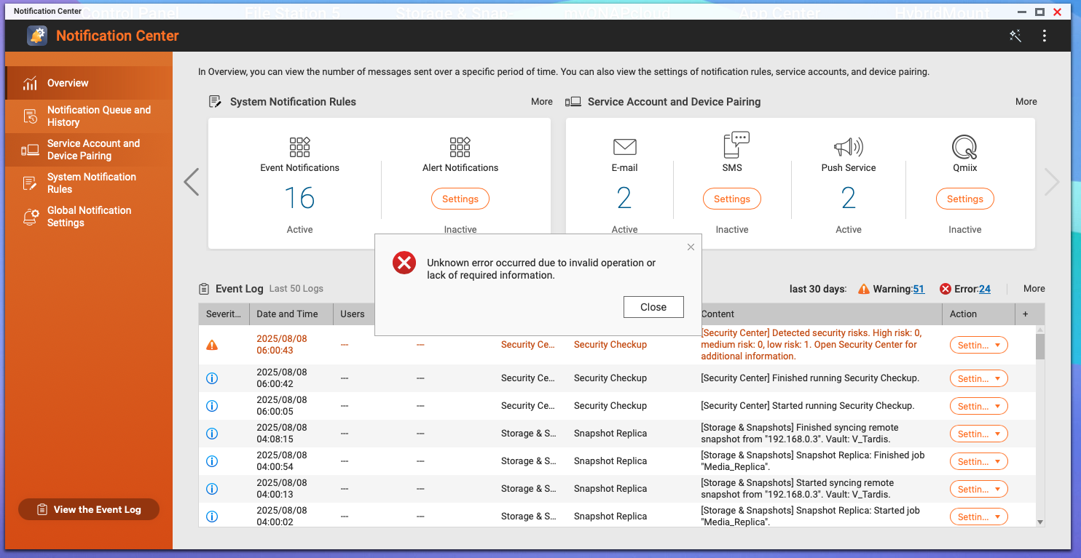Expand Settings dropdown for the security risks warning
Image resolution: width=1081 pixels, height=558 pixels.
coord(978,346)
